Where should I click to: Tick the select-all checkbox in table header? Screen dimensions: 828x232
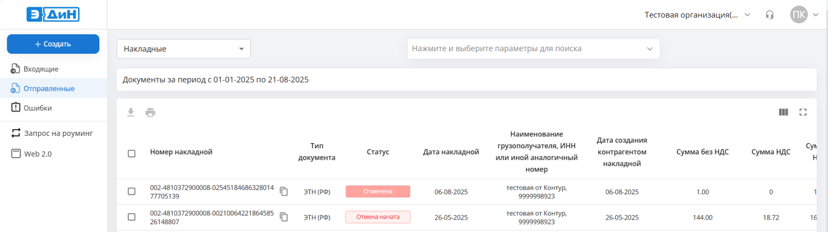[131, 153]
